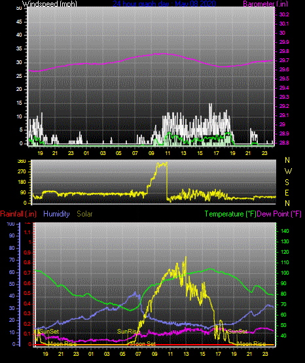The image size is (305, 363).
Task: Select the red "Rainfall (.in)" legend label
Action: [18, 214]
